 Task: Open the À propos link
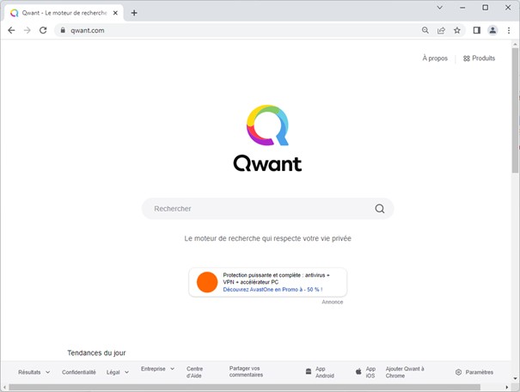click(x=435, y=58)
